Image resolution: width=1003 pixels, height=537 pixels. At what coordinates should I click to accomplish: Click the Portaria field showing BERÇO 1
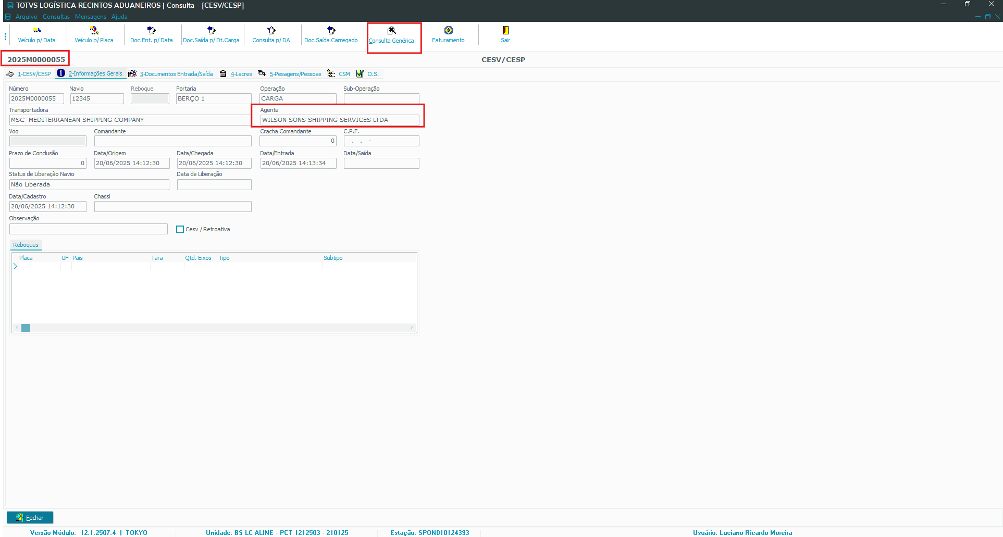pyautogui.click(x=214, y=98)
